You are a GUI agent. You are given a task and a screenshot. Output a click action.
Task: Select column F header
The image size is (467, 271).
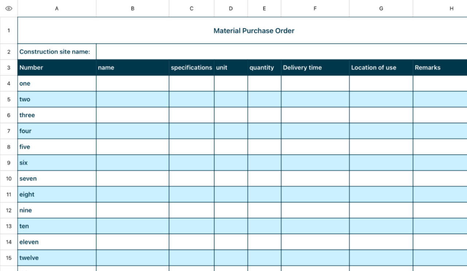315,8
